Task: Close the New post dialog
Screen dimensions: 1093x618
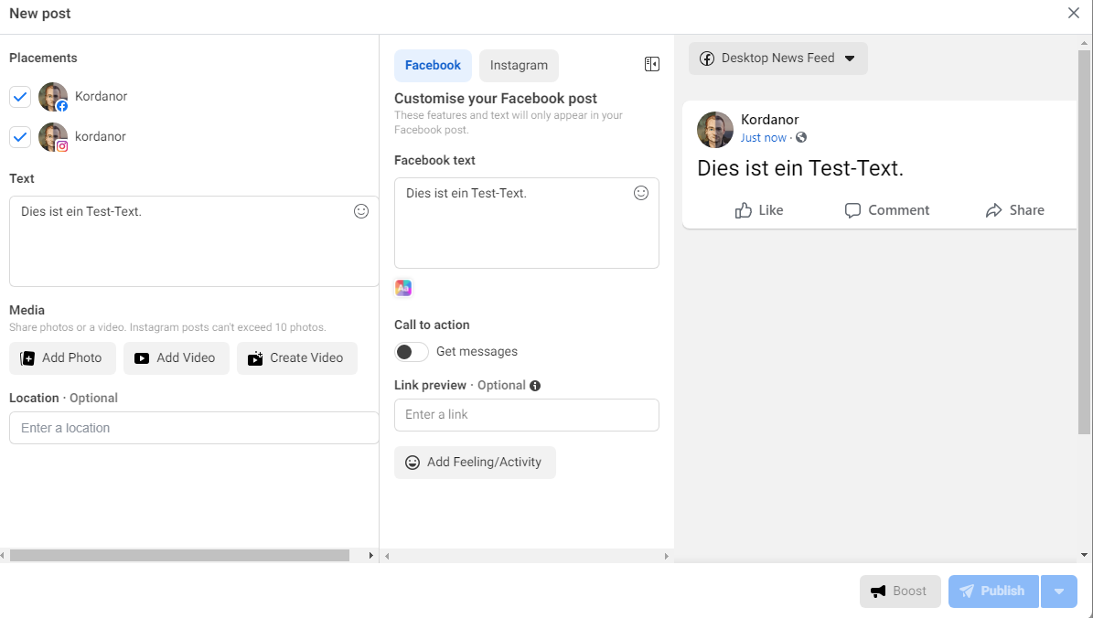Action: coord(1074,13)
